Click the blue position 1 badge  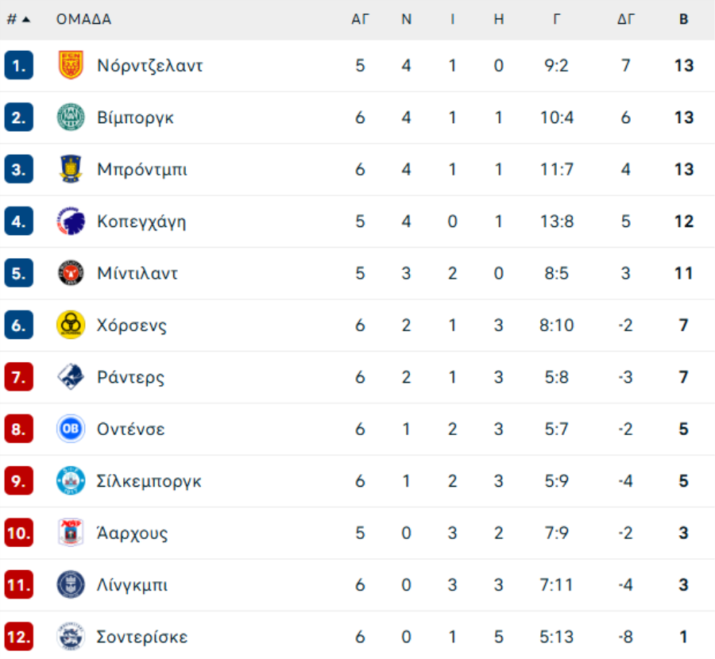pyautogui.click(x=19, y=65)
